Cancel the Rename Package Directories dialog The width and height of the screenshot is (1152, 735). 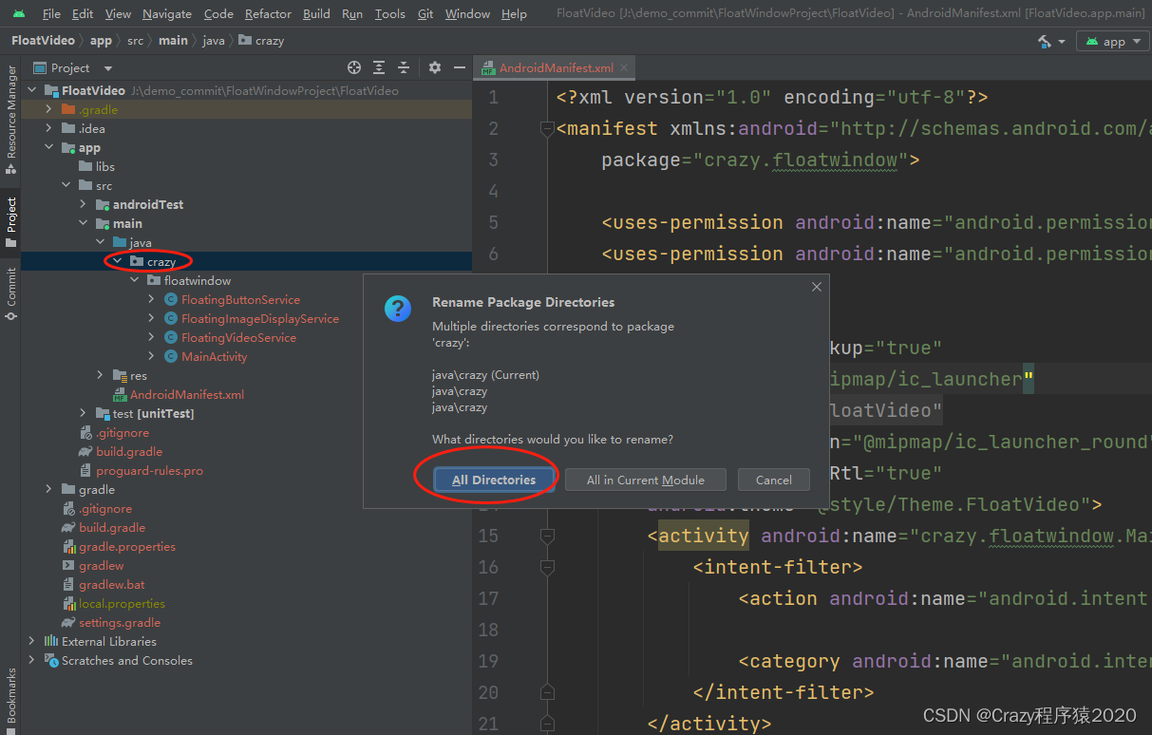pyautogui.click(x=773, y=480)
